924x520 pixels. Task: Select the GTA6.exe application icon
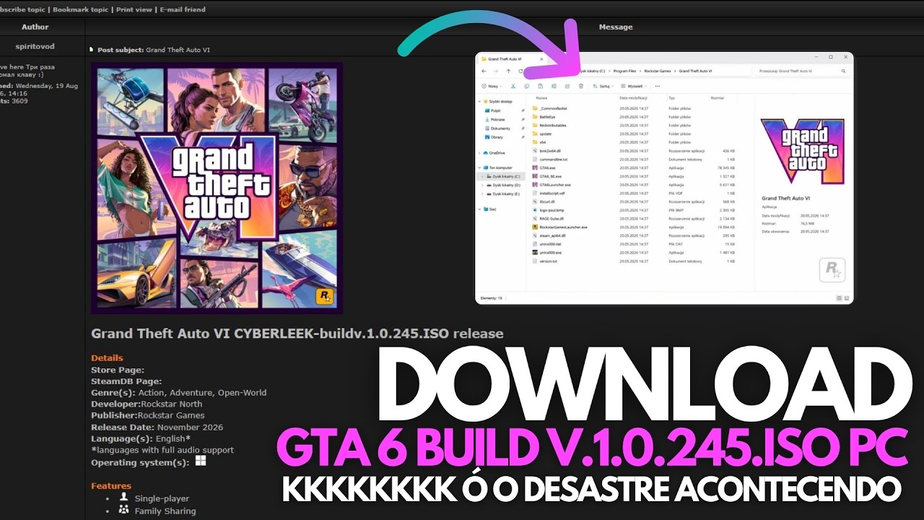[535, 168]
